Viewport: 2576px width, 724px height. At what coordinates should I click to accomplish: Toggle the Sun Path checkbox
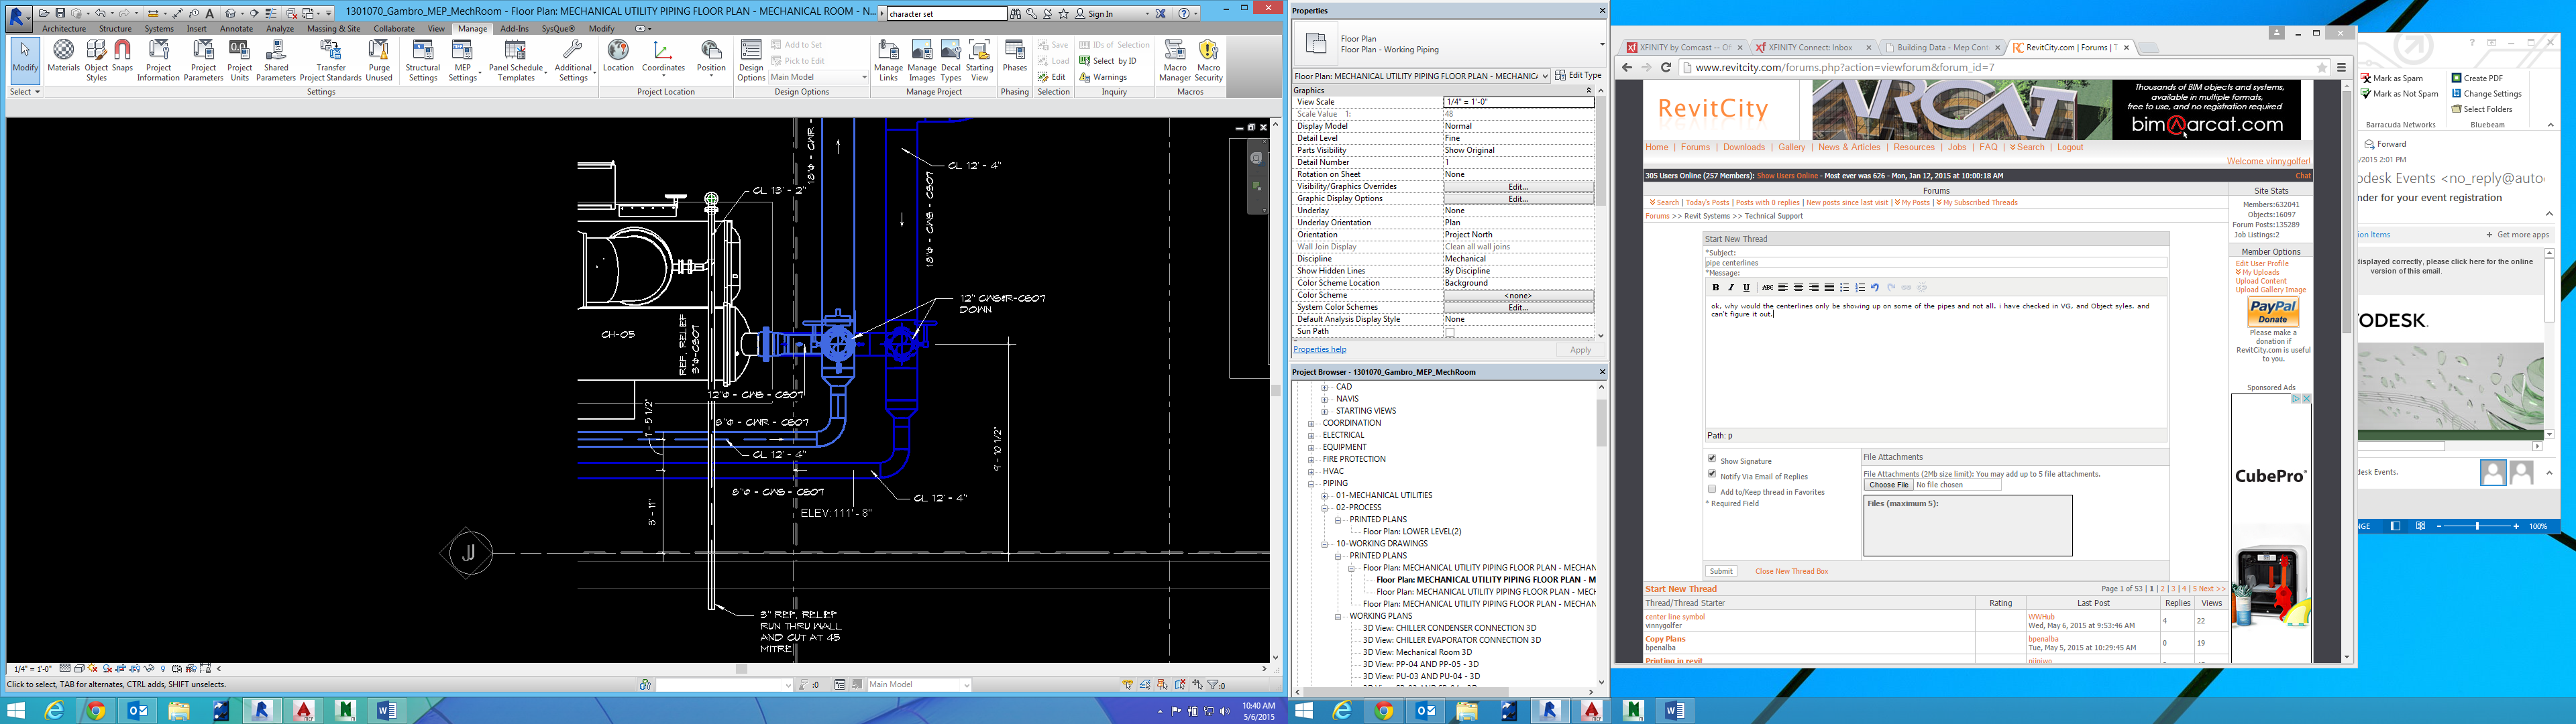pyautogui.click(x=1449, y=332)
